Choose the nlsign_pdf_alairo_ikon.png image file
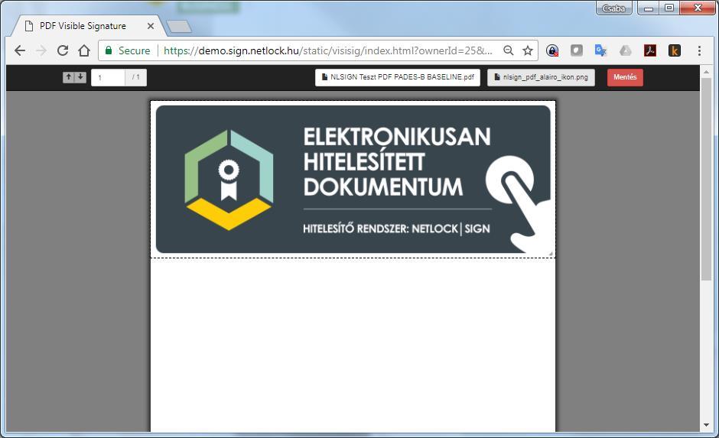The image size is (719, 438). (541, 77)
